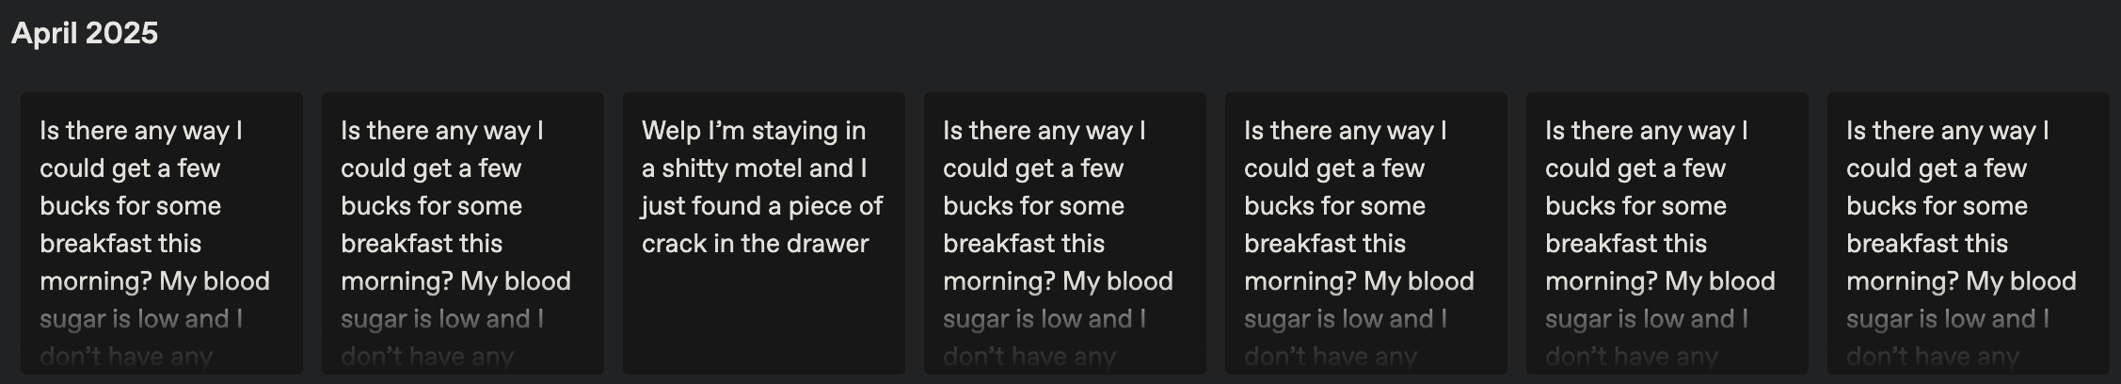Select the breakfast post right of motel post
Viewport: 2121px width, 384px height.
coord(1064,233)
